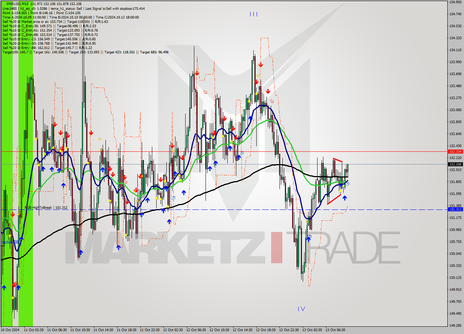The image size is (464, 334).
Task: Click the 'Target 685: 96.496' text
Action: point(154,52)
